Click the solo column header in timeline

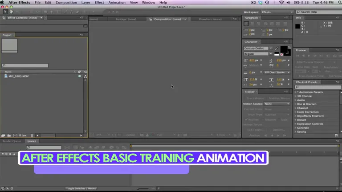coord(10,154)
